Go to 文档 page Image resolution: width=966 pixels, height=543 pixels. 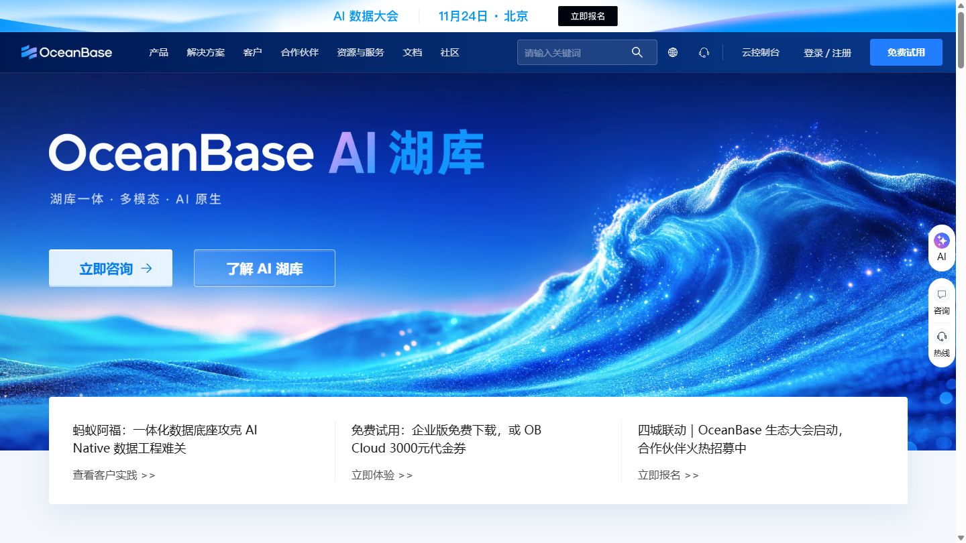[413, 52]
